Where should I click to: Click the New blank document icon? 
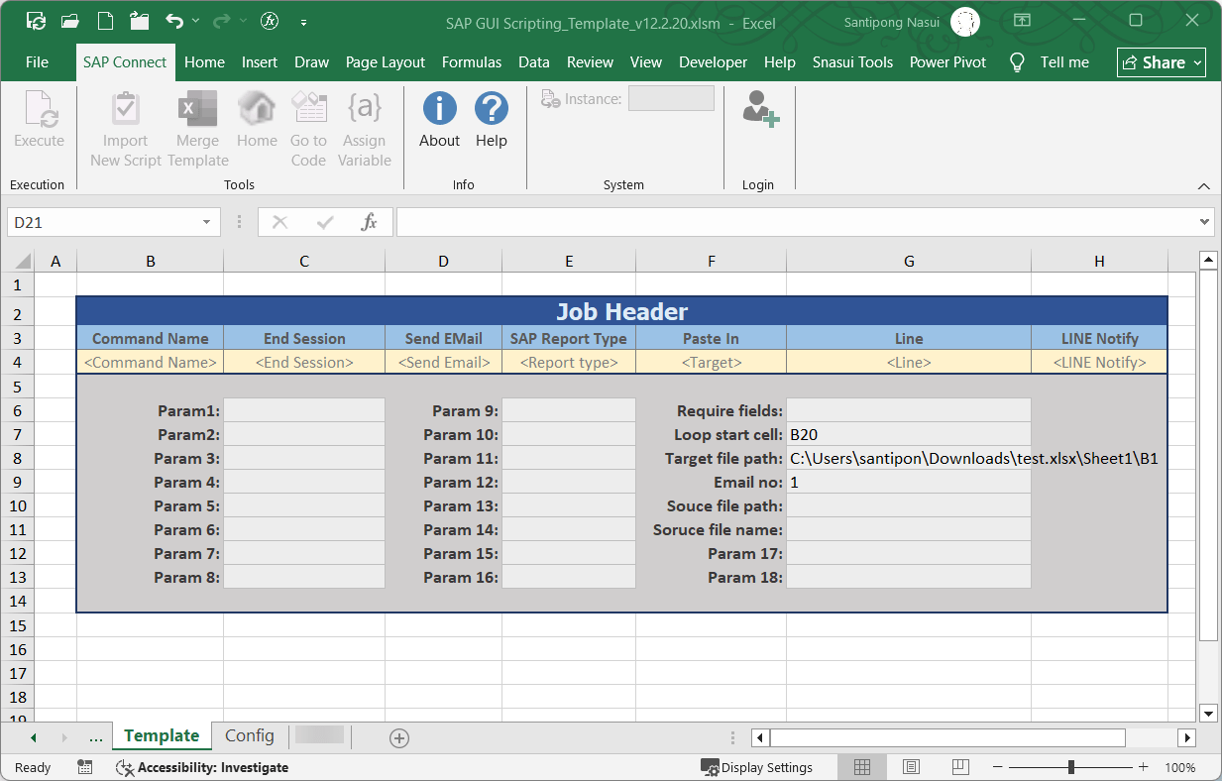tap(104, 21)
